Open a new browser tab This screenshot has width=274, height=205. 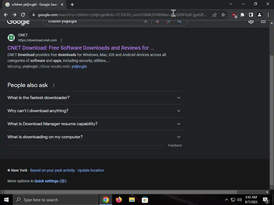pyautogui.click(x=72, y=5)
